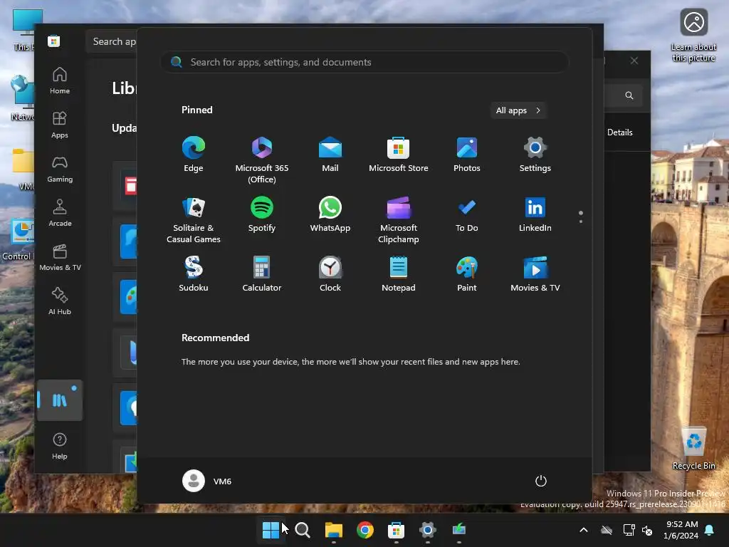
Task: Launch Google Chrome from taskbar
Action: 365,530
